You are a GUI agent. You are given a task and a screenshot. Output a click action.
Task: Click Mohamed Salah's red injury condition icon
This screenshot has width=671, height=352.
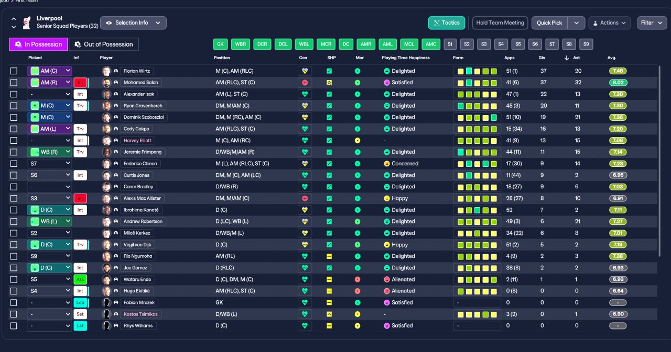pyautogui.click(x=305, y=83)
